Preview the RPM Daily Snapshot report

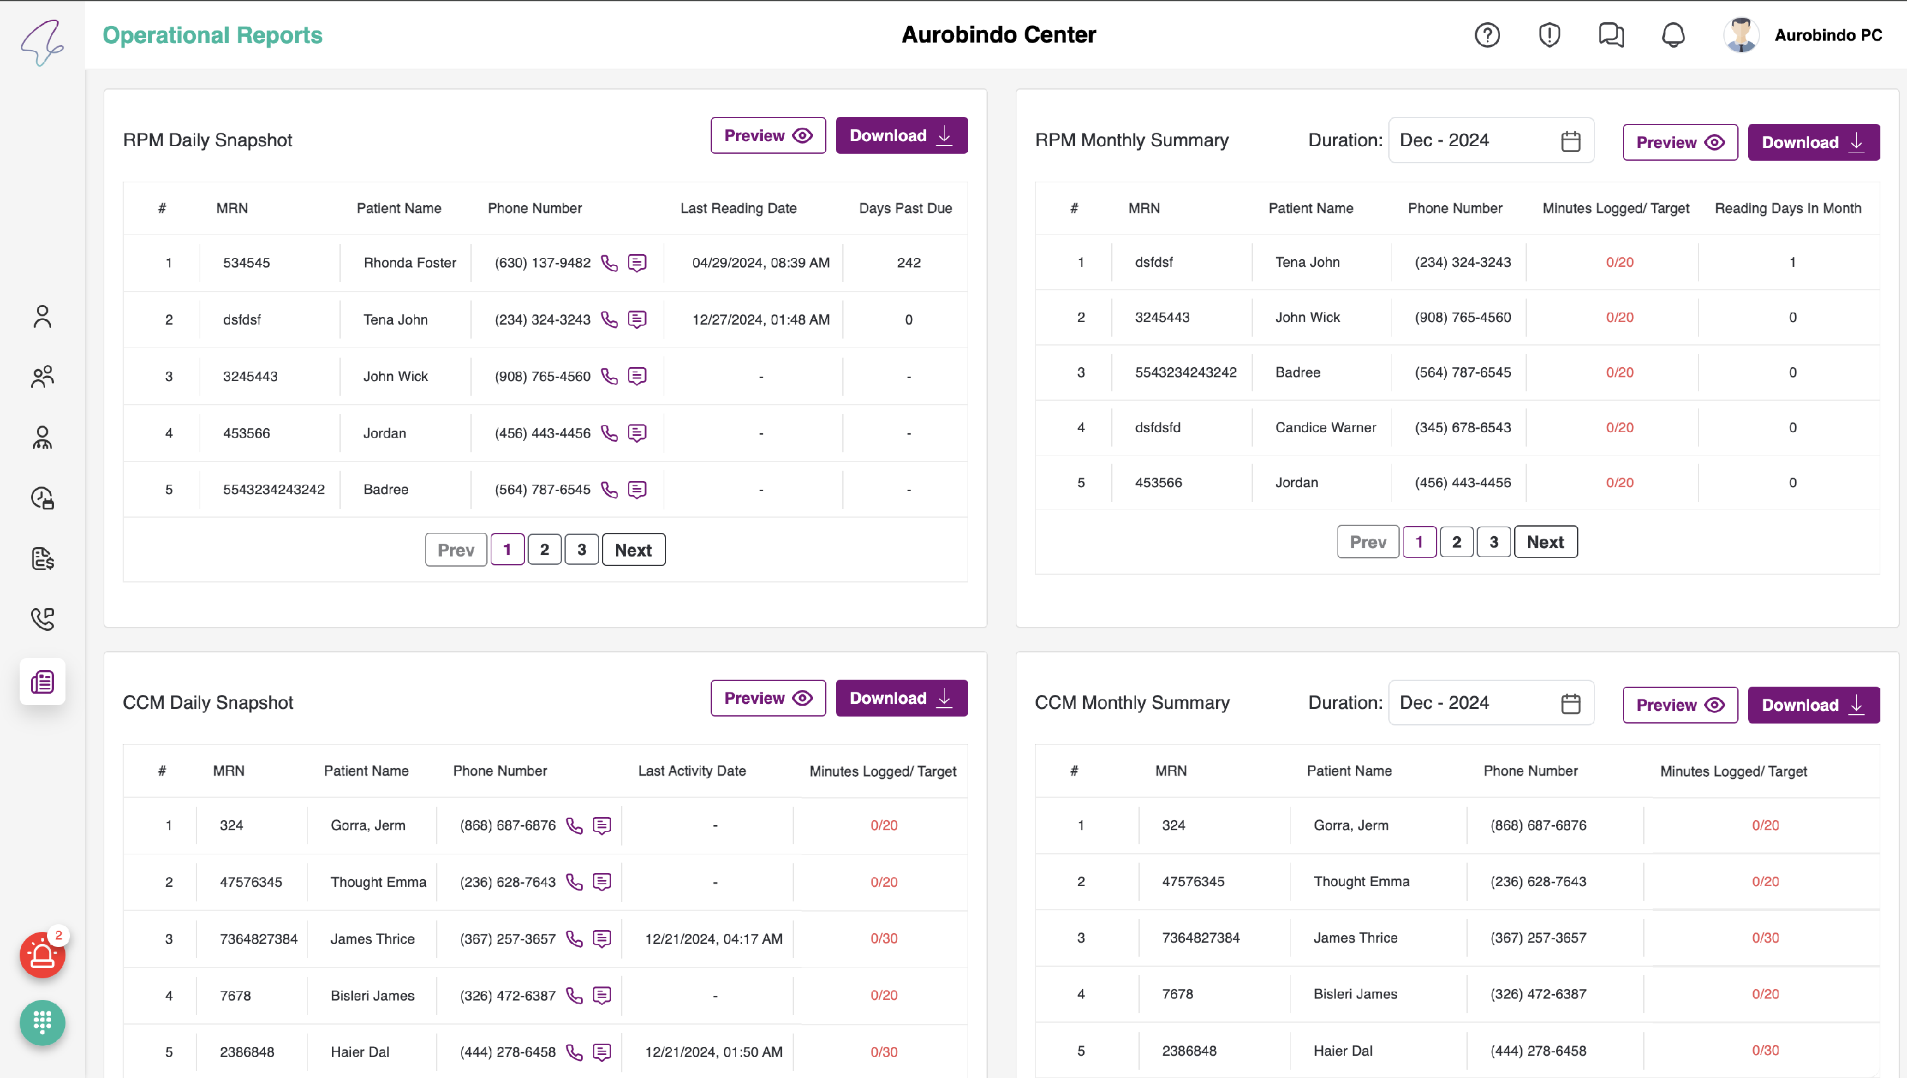point(767,135)
